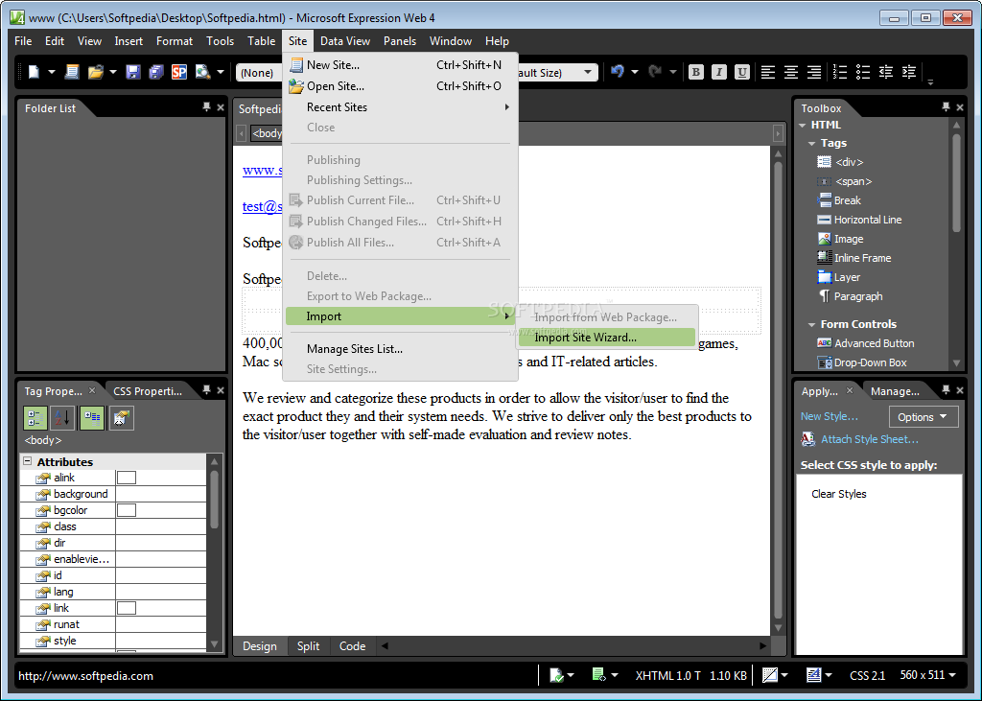Click the Open folder toolbar icon

[95, 73]
